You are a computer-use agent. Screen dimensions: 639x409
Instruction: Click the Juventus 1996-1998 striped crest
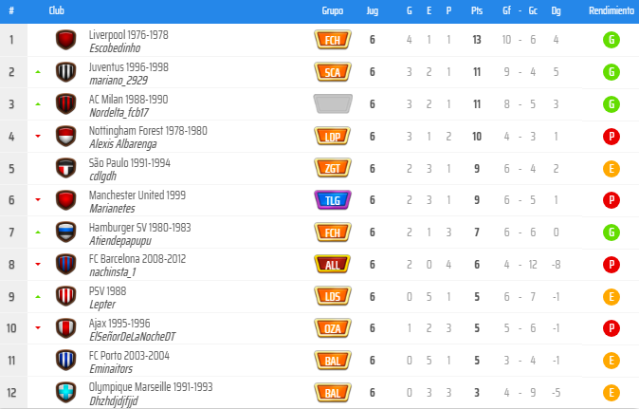coord(65,72)
